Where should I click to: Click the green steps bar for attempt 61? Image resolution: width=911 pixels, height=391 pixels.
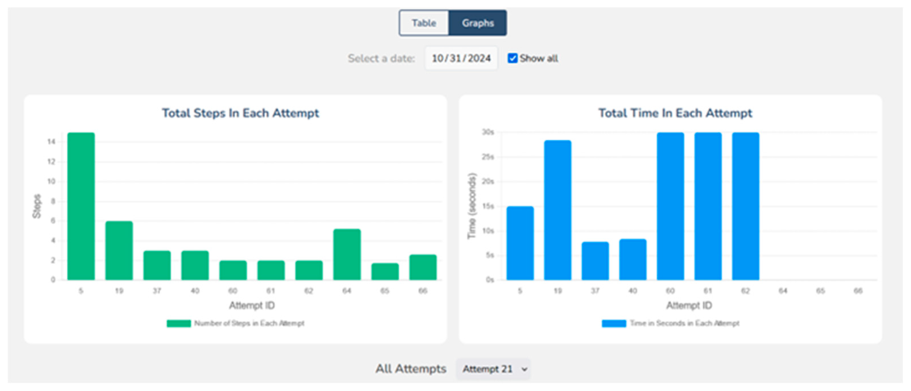[271, 270]
